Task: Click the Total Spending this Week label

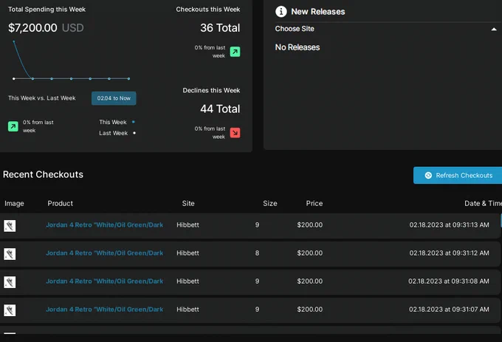Action: click(47, 10)
